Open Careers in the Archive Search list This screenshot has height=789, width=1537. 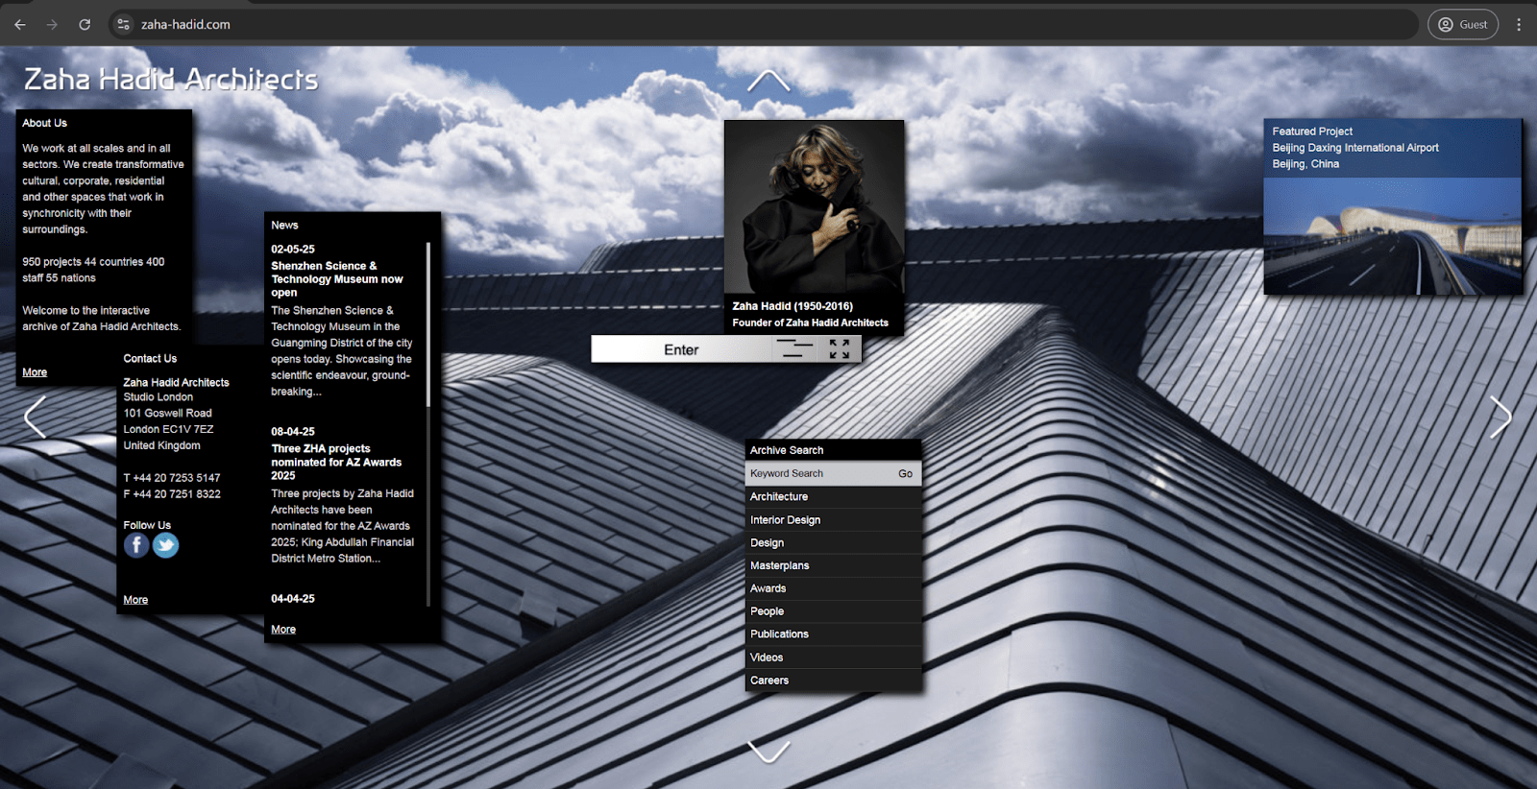[x=833, y=681]
